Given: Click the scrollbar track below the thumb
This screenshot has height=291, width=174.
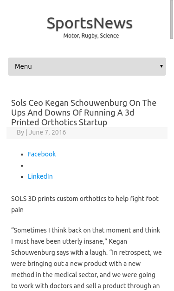Looking at the screenshot, I should click(x=172, y=163).
